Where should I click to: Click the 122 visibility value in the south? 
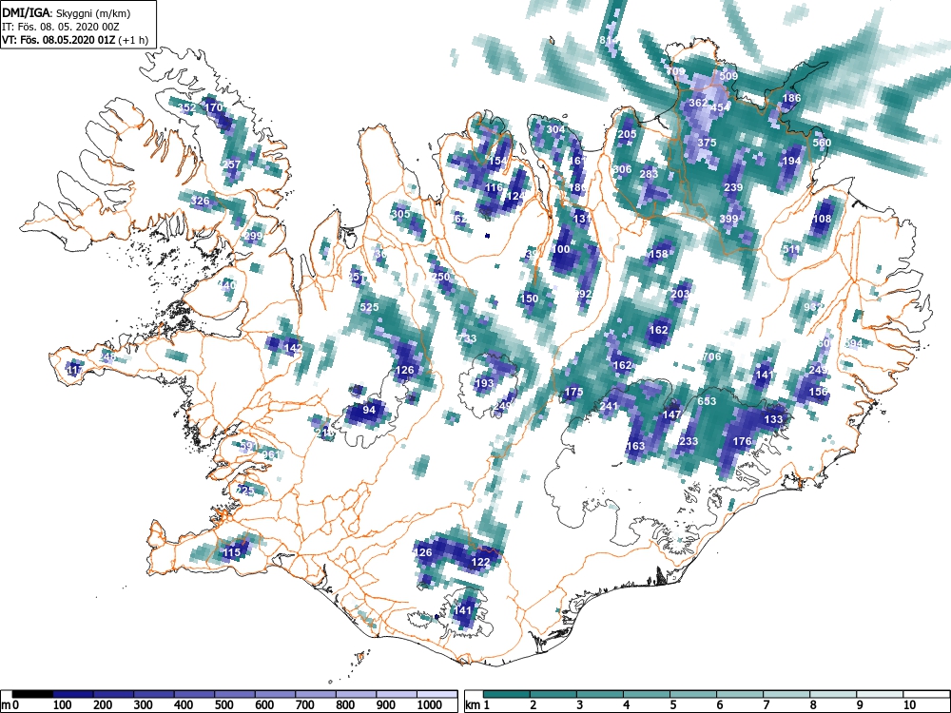[480, 562]
